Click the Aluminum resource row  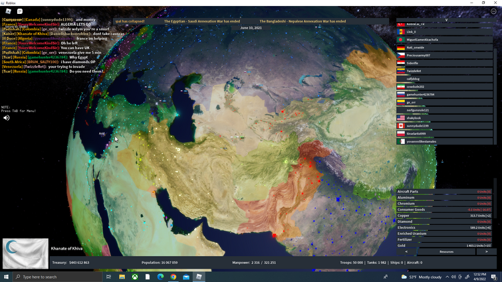click(x=444, y=198)
